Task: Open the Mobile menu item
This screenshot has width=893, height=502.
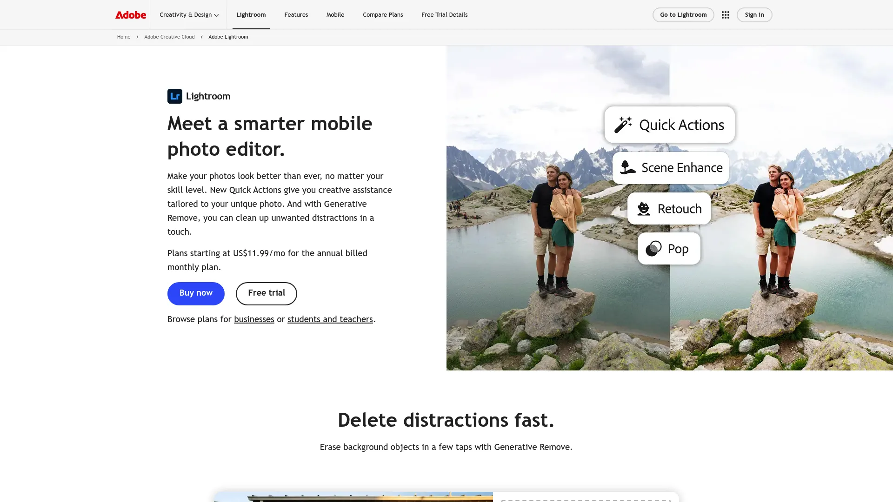Action: click(x=335, y=15)
